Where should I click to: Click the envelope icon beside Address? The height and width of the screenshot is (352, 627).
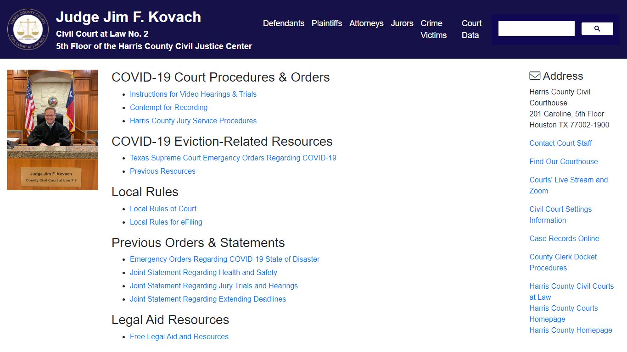point(535,76)
